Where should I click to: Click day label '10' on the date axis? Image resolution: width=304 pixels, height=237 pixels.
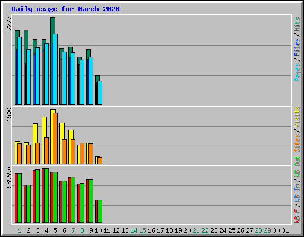(98, 230)
